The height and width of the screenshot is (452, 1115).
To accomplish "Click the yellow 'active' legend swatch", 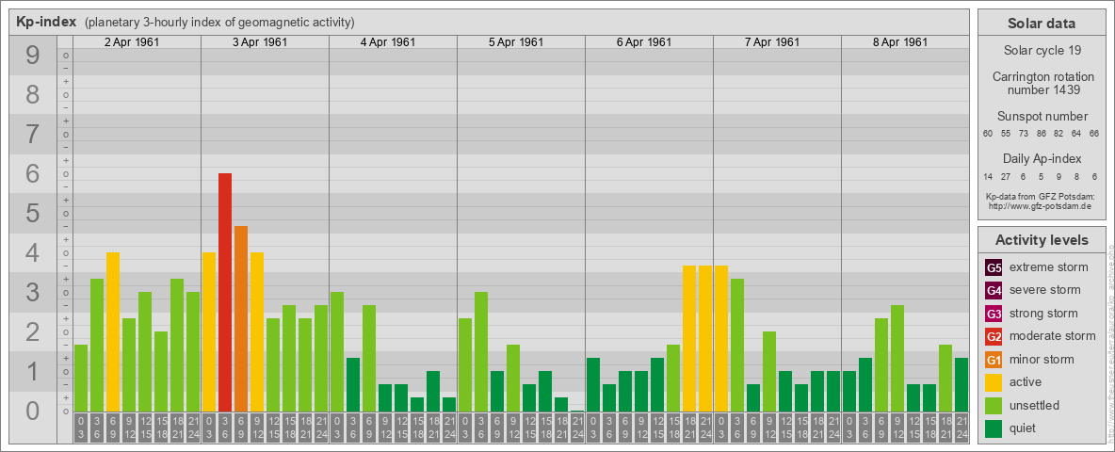I will click(994, 382).
